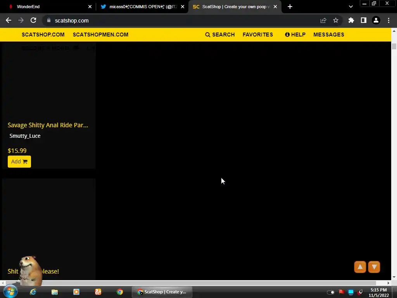Open the Chrome profile avatar menu

pos(376,21)
